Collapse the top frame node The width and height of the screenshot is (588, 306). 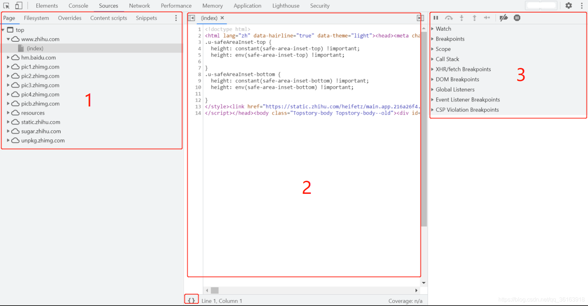click(3, 30)
